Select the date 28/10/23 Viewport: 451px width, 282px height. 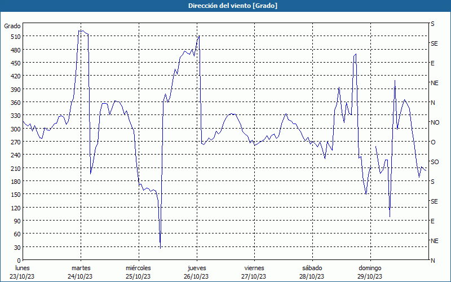point(312,276)
